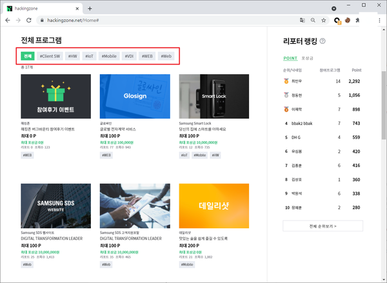The image size is (387, 283).
Task: Click the zoom magnifier icon in address bar
Action: tap(313, 20)
